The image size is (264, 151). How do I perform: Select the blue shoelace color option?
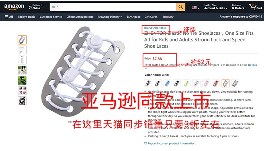[167, 83]
